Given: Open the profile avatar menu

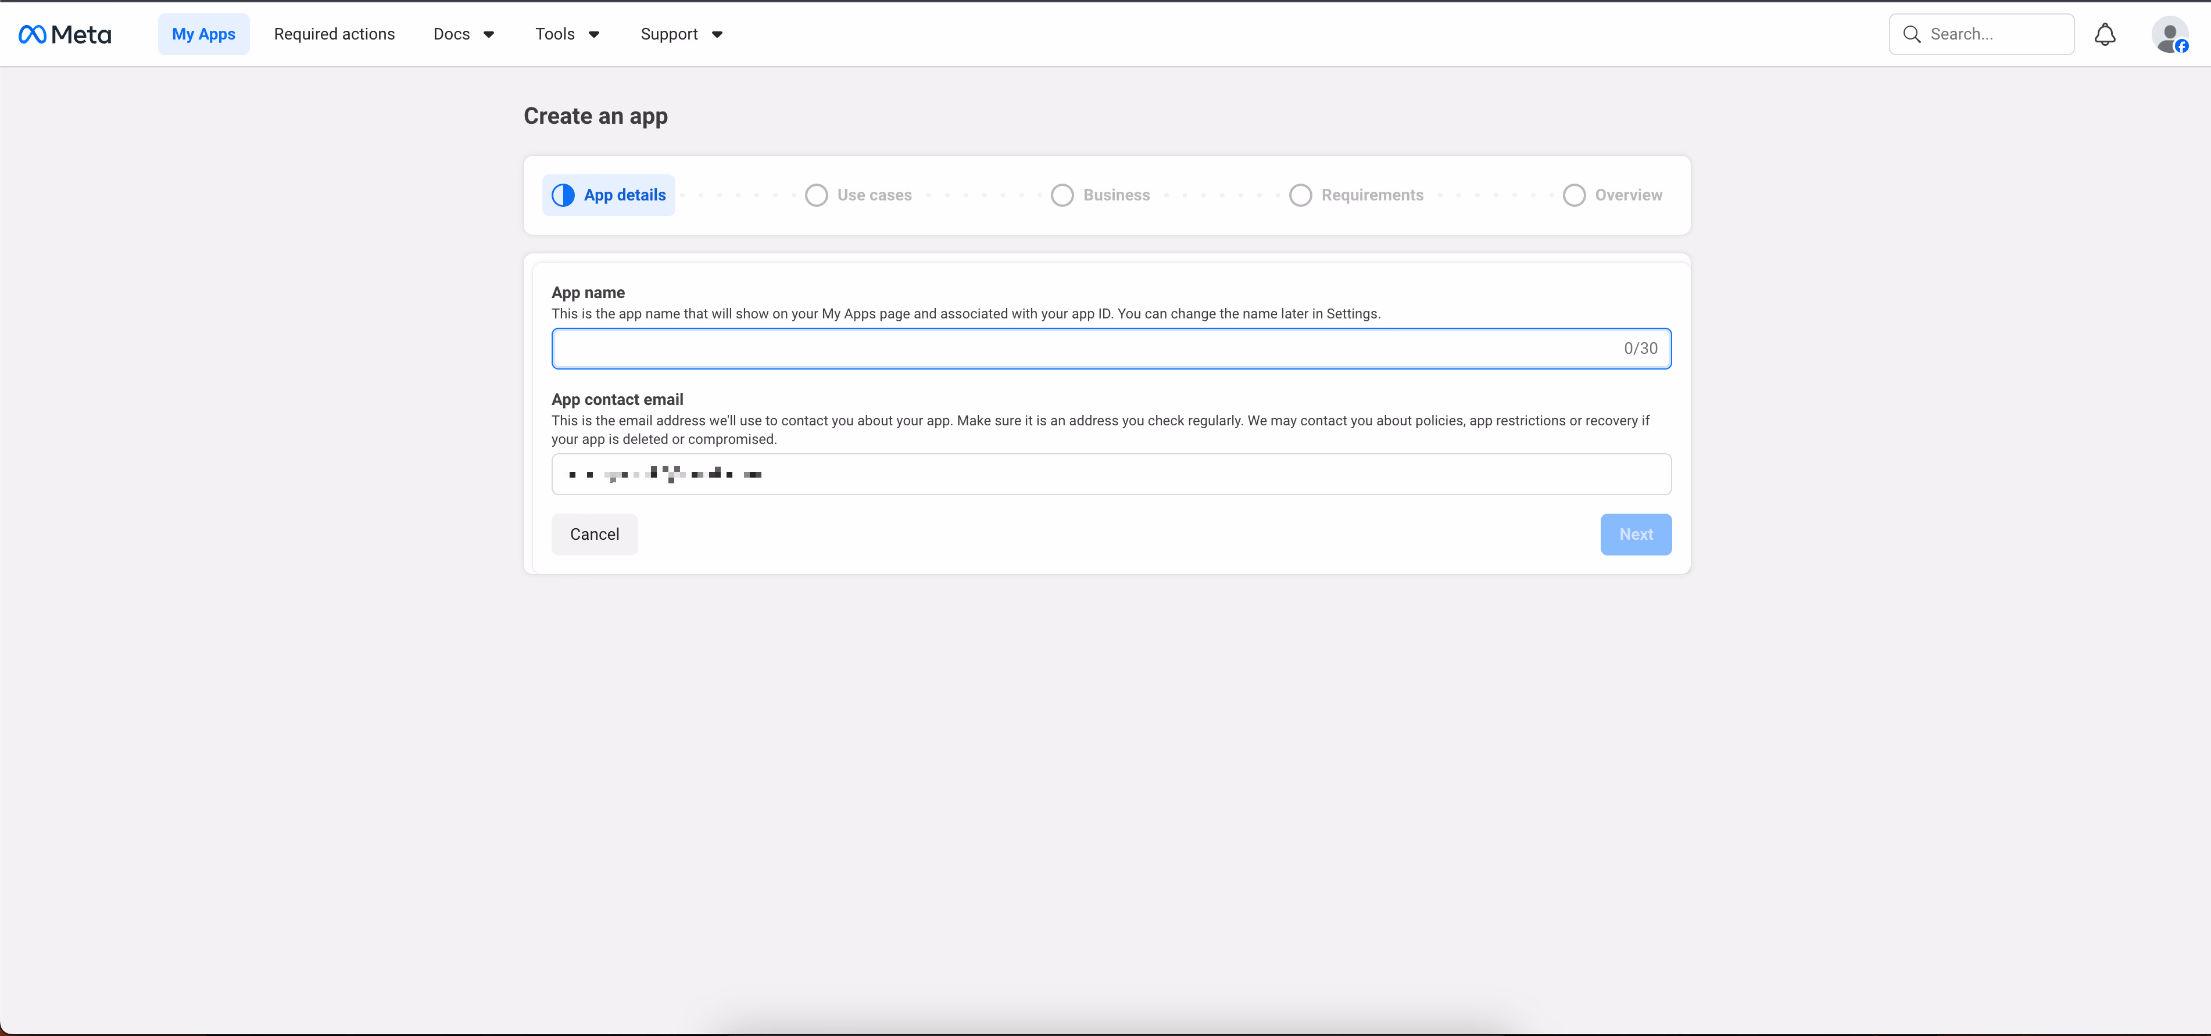Looking at the screenshot, I should 2169,34.
